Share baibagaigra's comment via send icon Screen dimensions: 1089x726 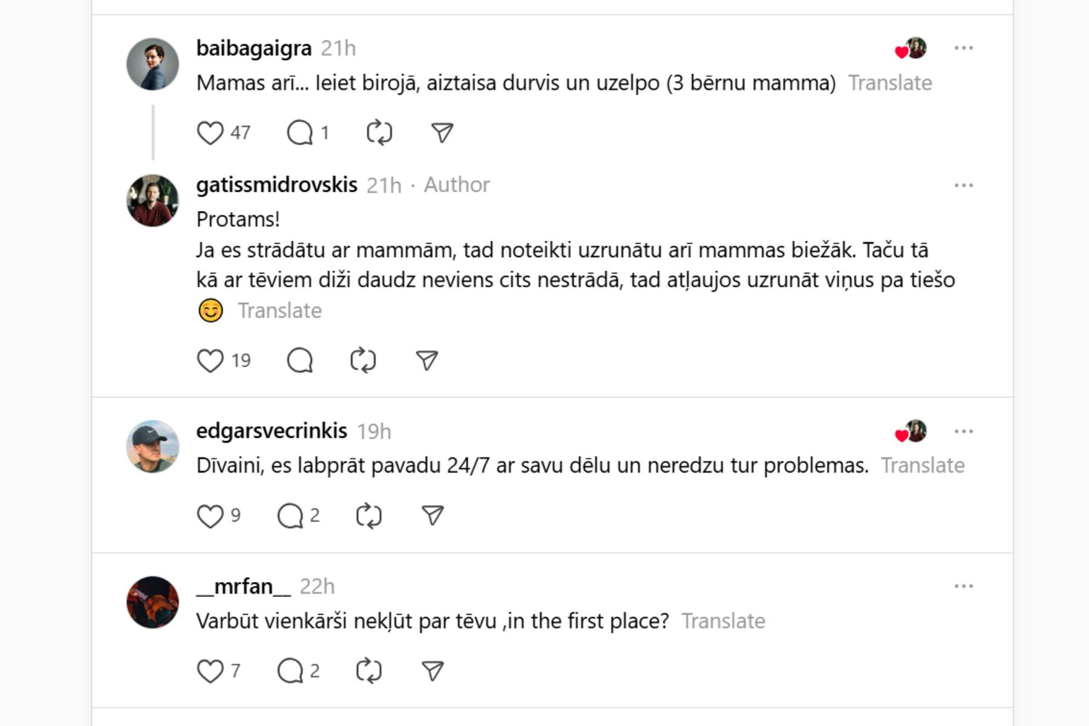tap(442, 132)
